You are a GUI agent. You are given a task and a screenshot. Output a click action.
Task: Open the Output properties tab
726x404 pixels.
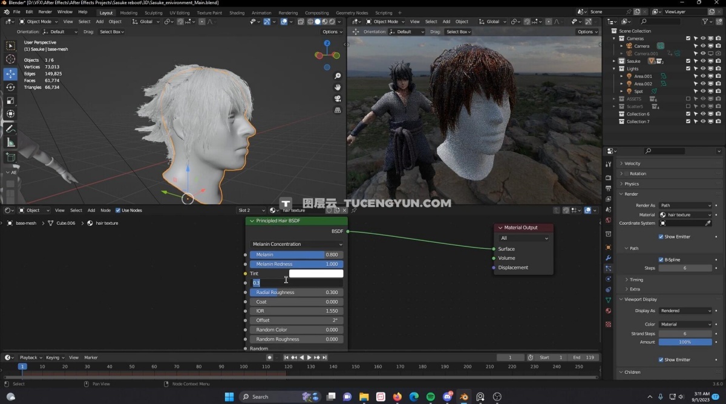click(x=608, y=188)
